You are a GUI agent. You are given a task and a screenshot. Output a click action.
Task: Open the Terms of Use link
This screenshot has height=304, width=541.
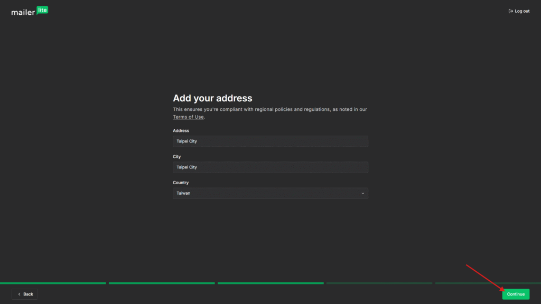(x=188, y=117)
